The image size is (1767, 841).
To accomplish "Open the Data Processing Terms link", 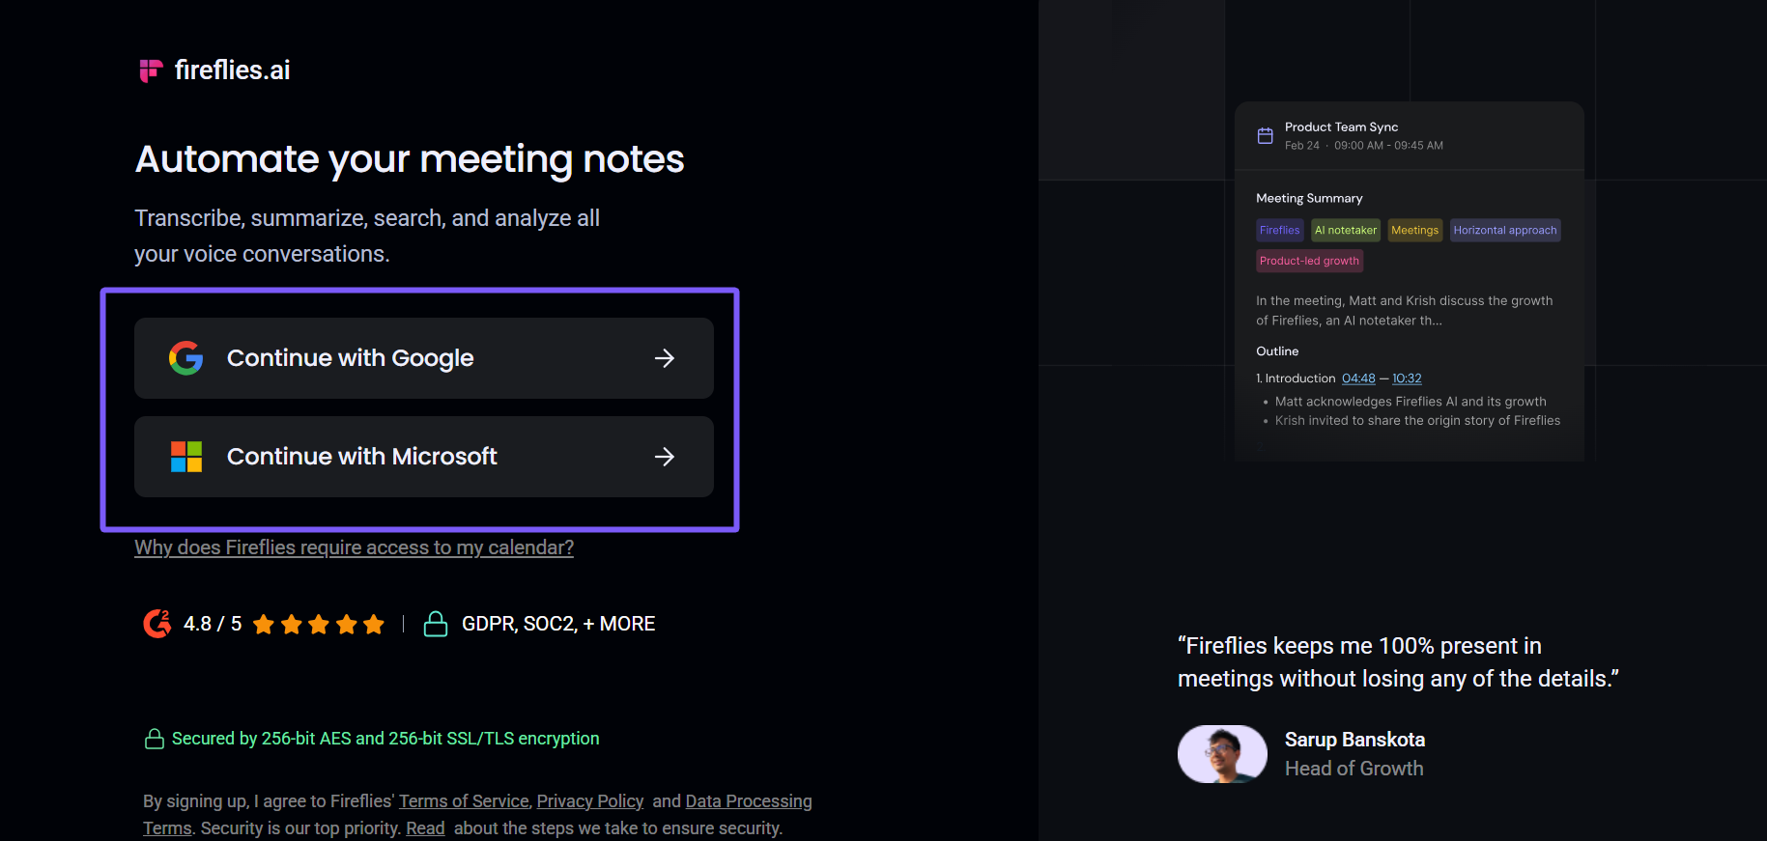I will [x=748, y=801].
